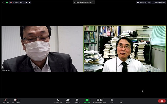Open the Chat panel
The height and width of the screenshot is (104, 167).
(77, 101)
